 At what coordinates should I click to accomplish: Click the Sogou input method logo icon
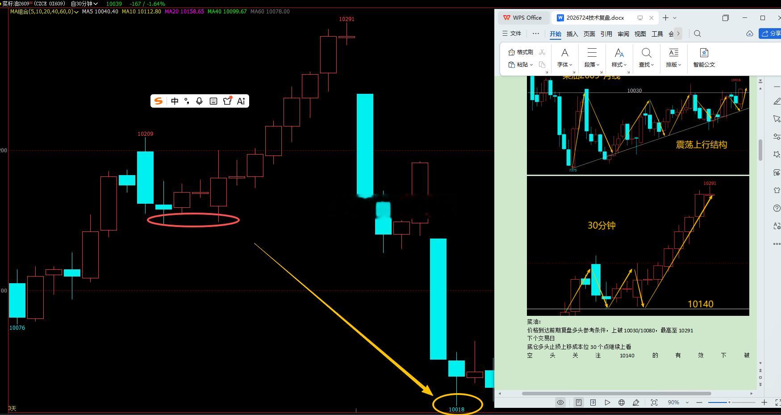pos(158,101)
